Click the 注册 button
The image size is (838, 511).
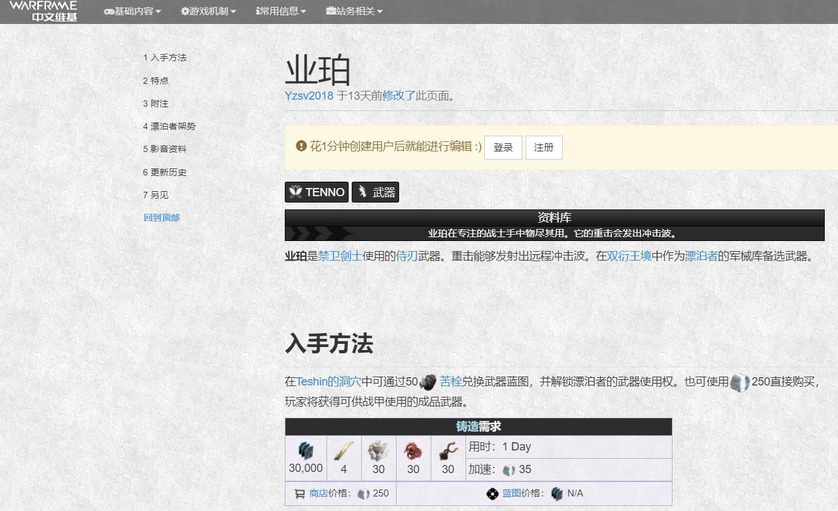coord(544,147)
